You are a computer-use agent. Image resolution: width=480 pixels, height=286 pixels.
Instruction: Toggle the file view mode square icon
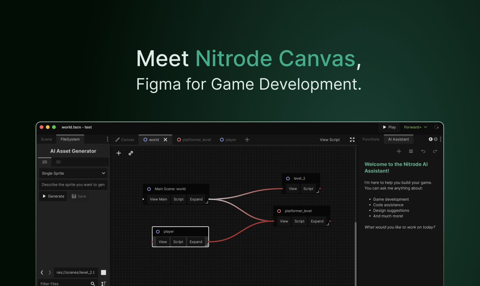(104, 273)
